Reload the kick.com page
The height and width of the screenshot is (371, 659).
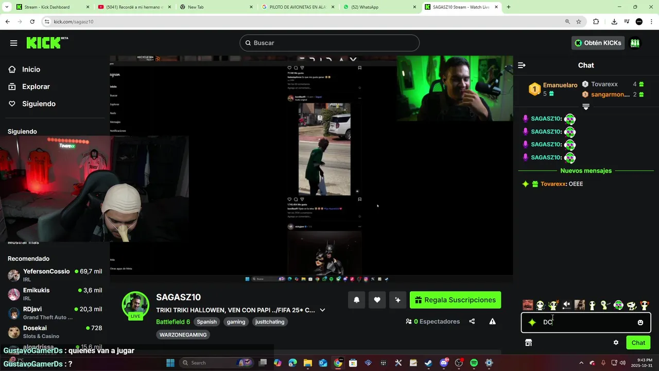[x=32, y=22]
